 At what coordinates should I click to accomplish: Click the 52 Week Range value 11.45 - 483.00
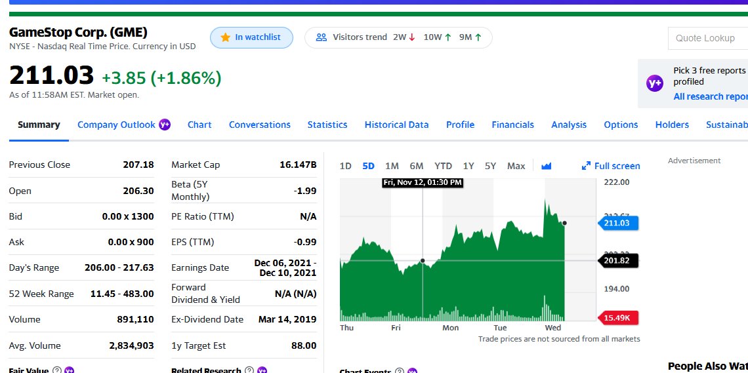click(x=122, y=294)
